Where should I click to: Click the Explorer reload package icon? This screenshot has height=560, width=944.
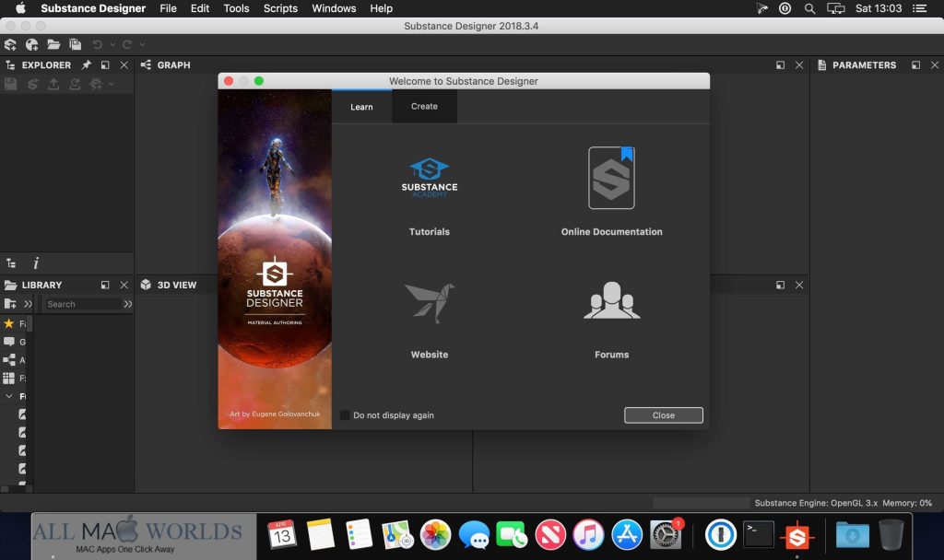click(75, 84)
